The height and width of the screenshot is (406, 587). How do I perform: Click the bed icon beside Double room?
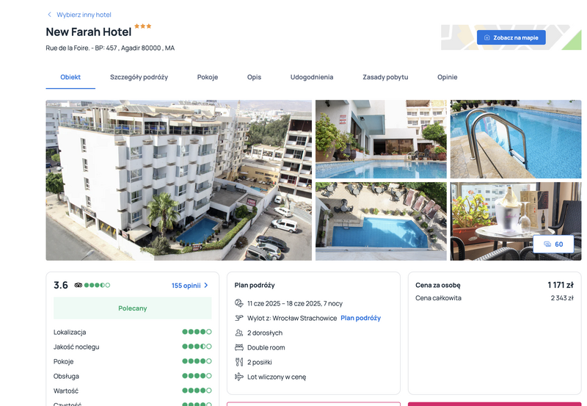coord(239,347)
